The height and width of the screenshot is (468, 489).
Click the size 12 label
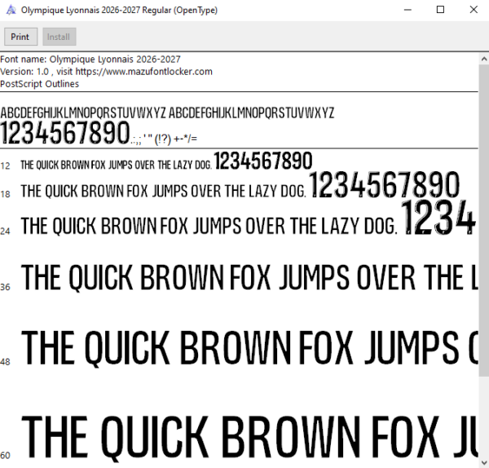tap(5, 166)
